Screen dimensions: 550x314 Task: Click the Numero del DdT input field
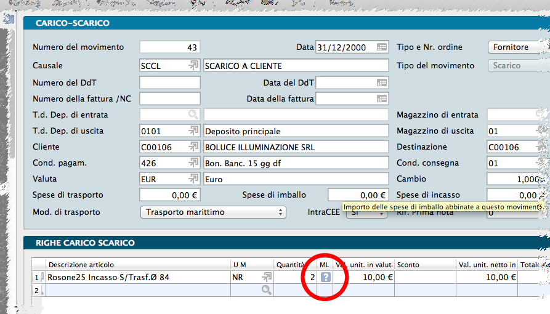tap(170, 83)
